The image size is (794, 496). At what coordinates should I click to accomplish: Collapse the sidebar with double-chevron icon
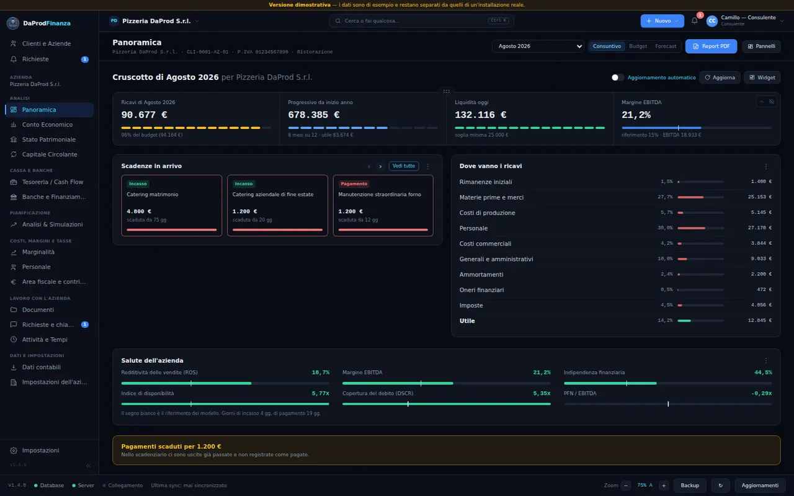[x=87, y=465]
